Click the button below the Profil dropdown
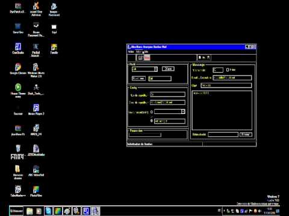289x216 pixels. point(138,79)
